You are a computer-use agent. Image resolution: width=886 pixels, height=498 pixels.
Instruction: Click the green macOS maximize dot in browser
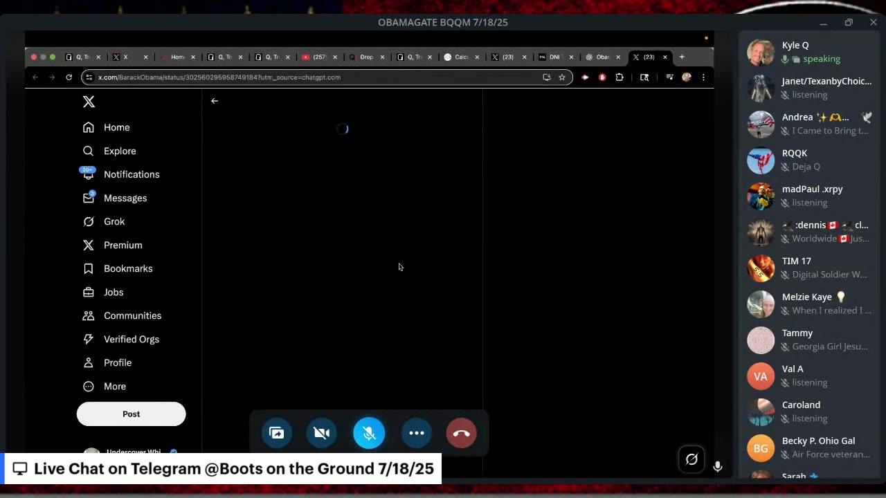(53, 57)
